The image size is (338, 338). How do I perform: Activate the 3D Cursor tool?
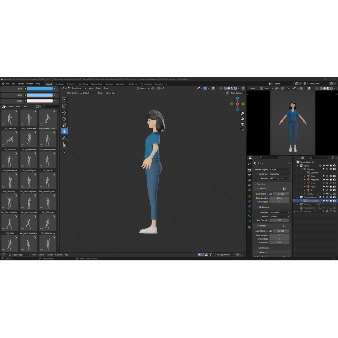[64, 106]
